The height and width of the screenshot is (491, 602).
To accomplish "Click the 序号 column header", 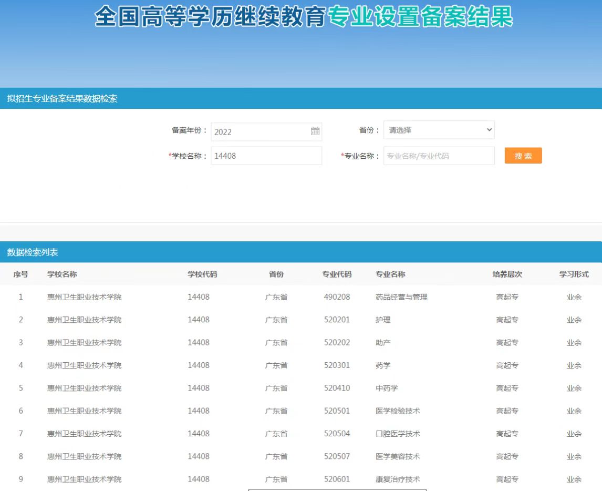I will [x=21, y=274].
